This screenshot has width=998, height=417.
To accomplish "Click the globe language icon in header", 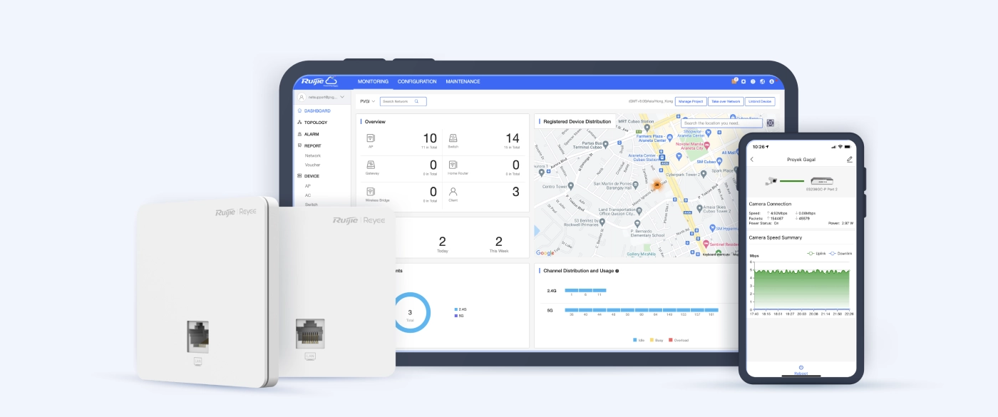I will 762,81.
